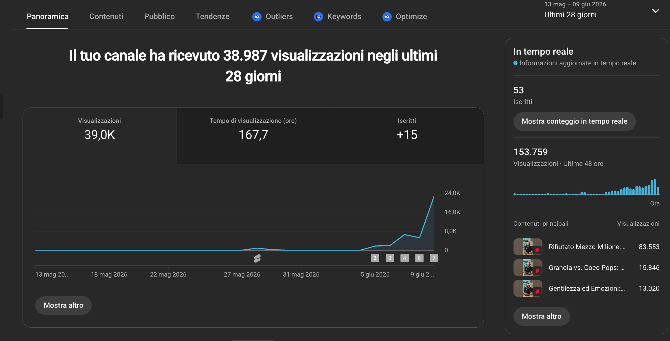Click the 83.553 views value
The image size is (670, 341).
649,247
